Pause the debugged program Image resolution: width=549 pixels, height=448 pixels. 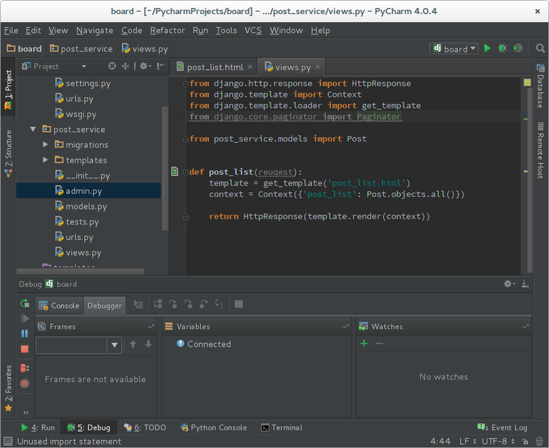pos(25,333)
